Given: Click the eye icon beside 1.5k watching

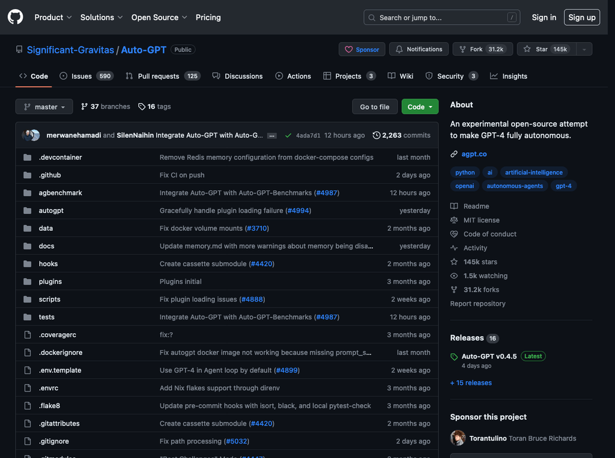Looking at the screenshot, I should tap(454, 276).
